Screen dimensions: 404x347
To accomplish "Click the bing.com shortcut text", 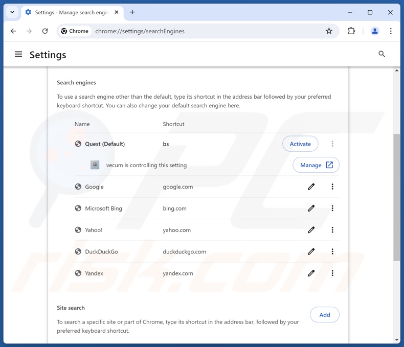I will point(174,209).
